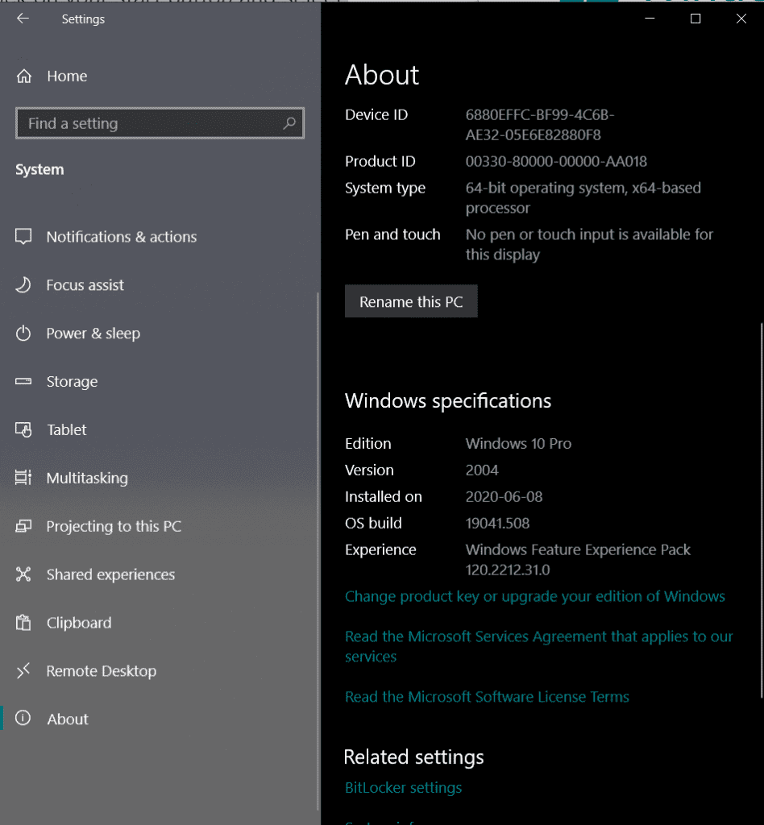Close the Settings window
764x825 pixels.
point(741,19)
